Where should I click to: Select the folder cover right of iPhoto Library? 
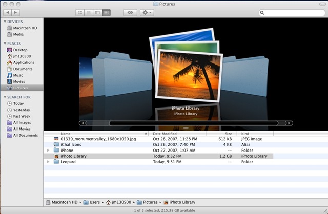(x=245, y=76)
